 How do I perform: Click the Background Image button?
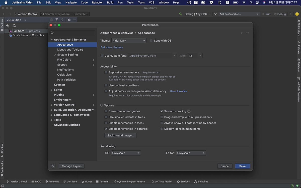click(120, 135)
